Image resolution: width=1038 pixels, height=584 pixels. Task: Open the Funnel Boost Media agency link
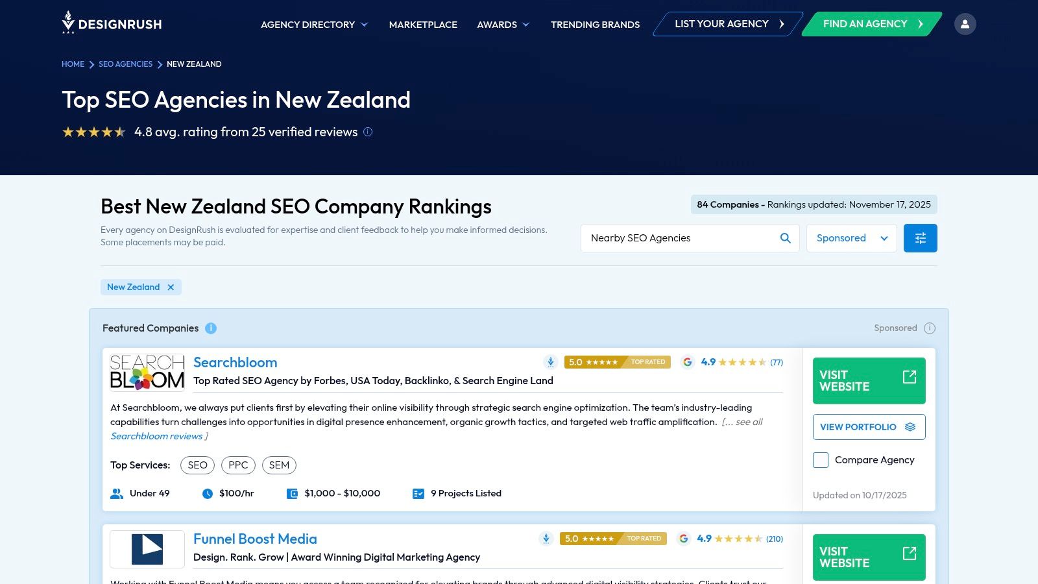255,539
